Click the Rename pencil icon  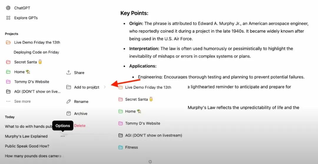coord(69,102)
